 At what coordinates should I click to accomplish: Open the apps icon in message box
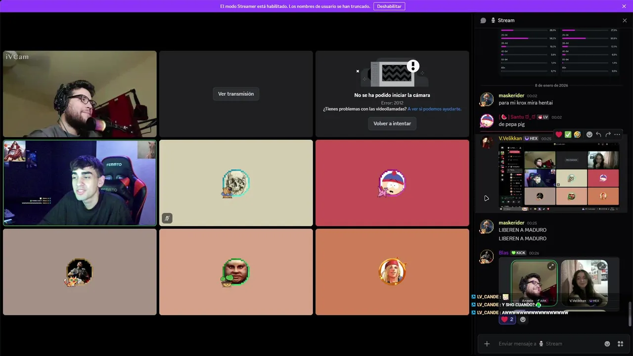[620, 344]
